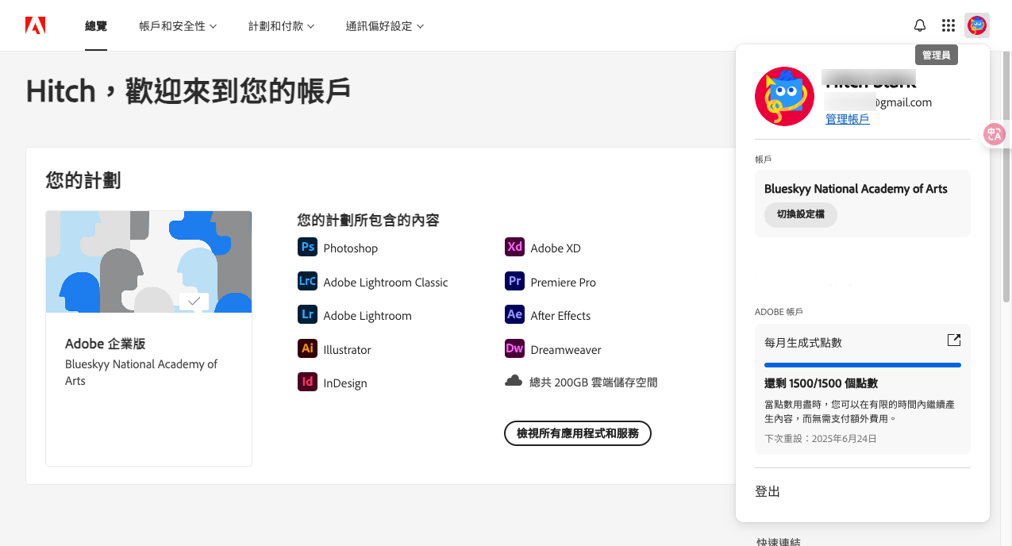Open generative credits external link icon
The image size is (1012, 546).
(x=953, y=339)
